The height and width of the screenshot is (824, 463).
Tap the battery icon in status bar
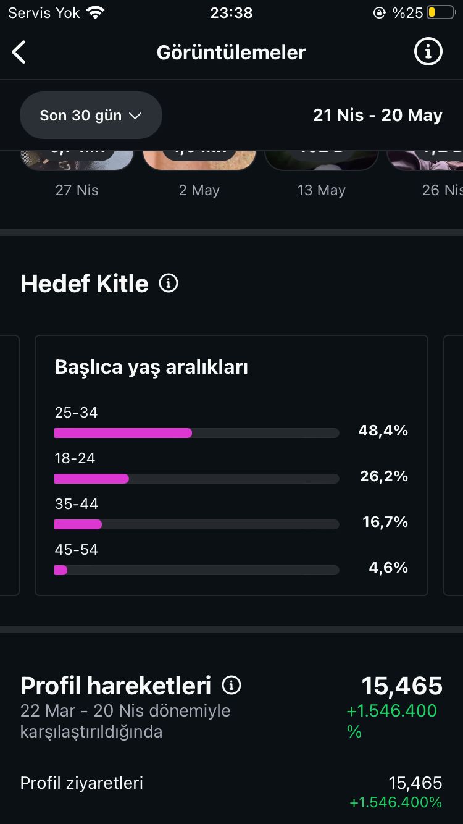coord(440,12)
